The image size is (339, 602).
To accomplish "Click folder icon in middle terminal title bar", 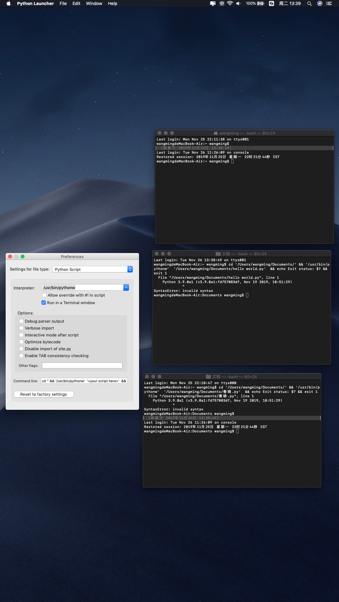I will 218,254.
